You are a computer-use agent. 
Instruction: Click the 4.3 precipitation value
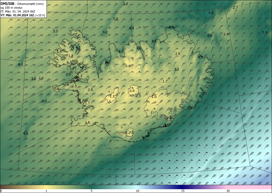121,51
